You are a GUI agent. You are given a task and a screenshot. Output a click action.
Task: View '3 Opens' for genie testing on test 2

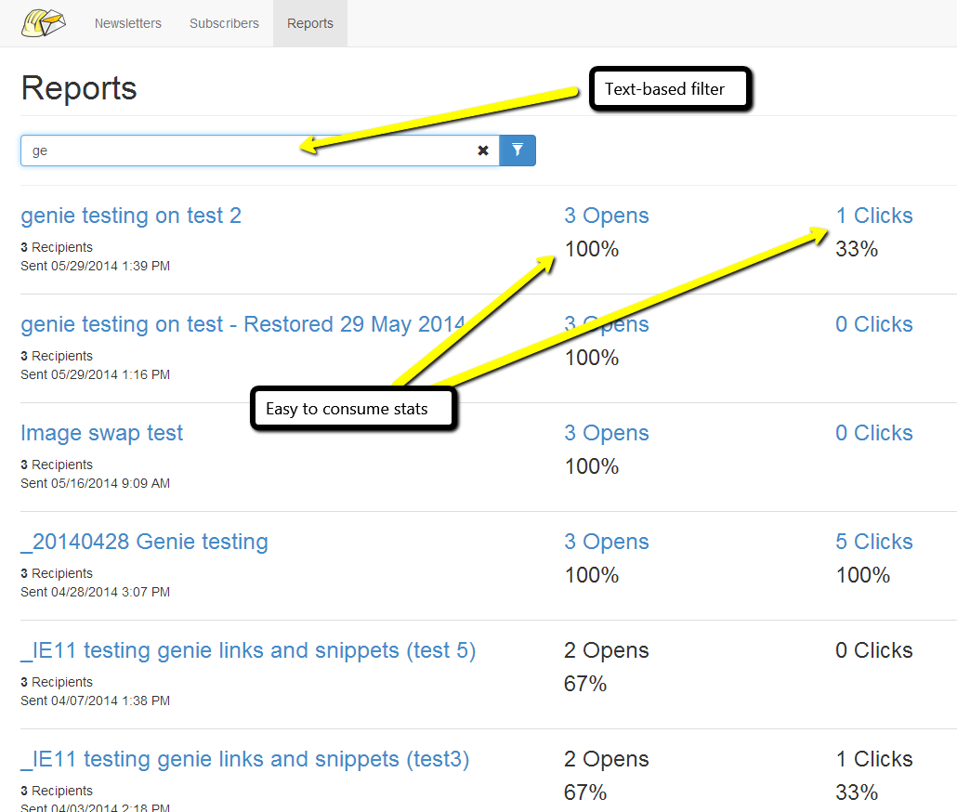tap(607, 216)
